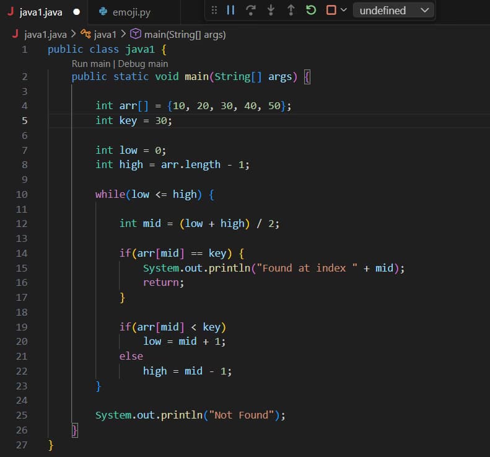This screenshot has width=490, height=457.
Task: Click 'return;' on line 16
Action: (164, 283)
